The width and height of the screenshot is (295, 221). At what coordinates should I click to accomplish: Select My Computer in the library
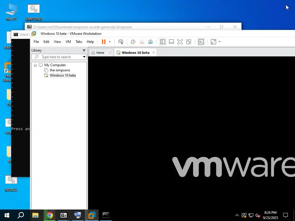[55, 65]
